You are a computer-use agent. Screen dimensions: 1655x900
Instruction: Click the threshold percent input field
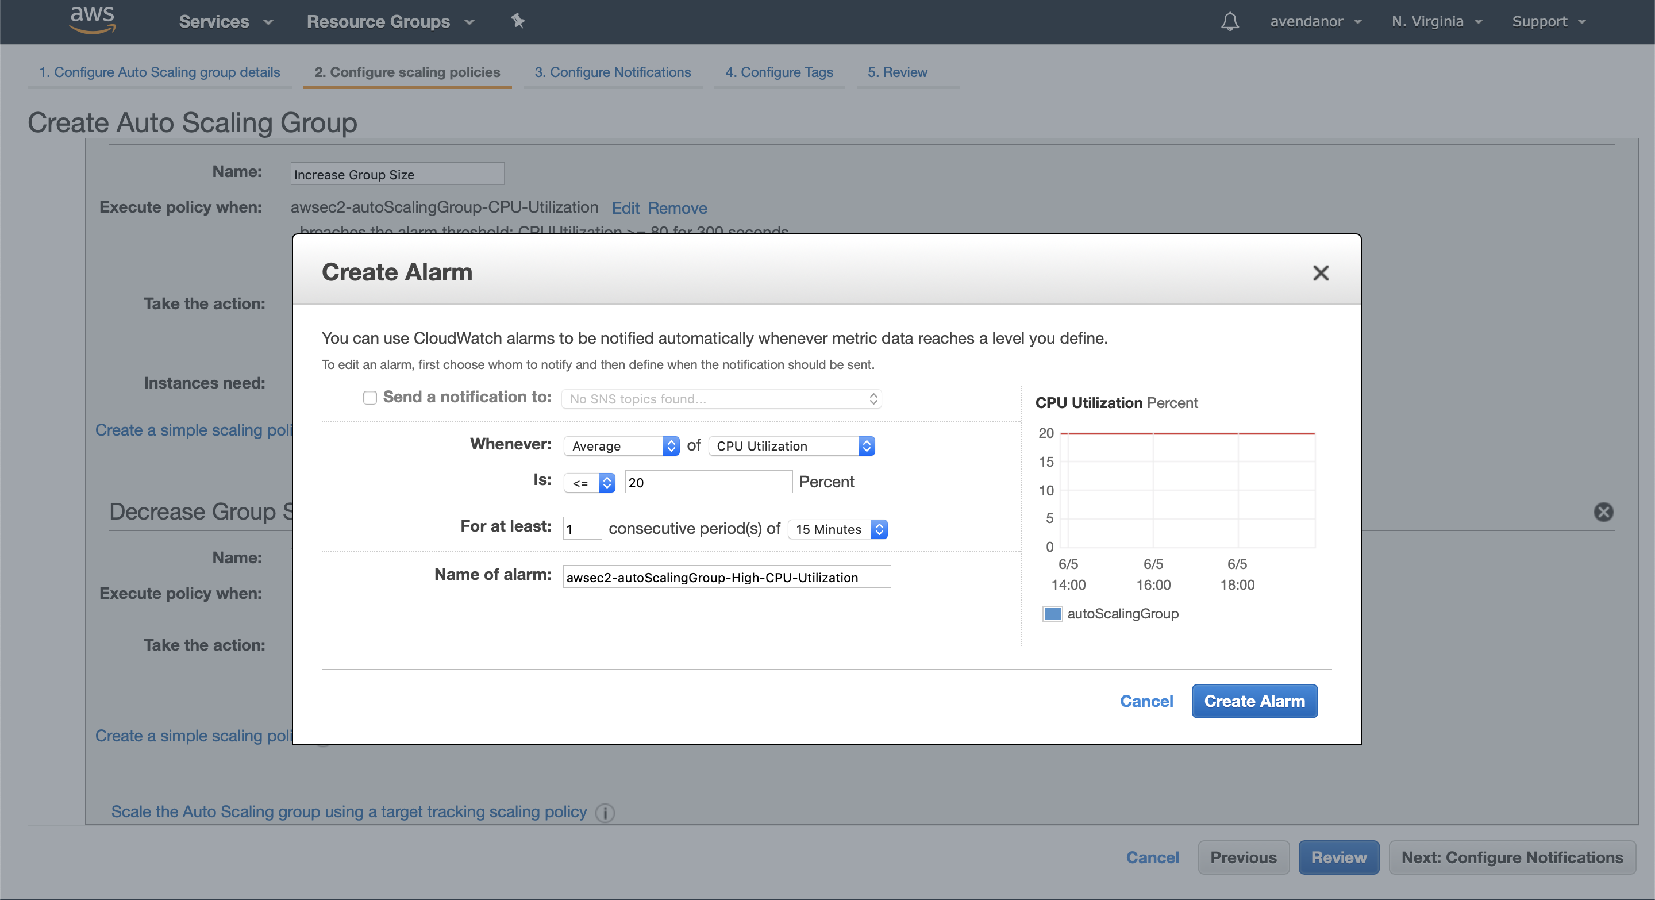pos(708,482)
